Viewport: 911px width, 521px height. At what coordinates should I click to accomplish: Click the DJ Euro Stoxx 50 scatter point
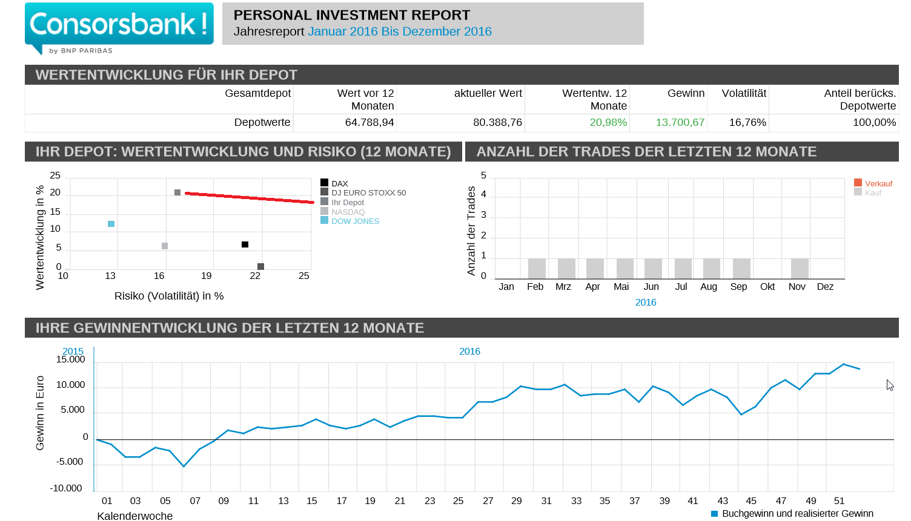click(260, 266)
